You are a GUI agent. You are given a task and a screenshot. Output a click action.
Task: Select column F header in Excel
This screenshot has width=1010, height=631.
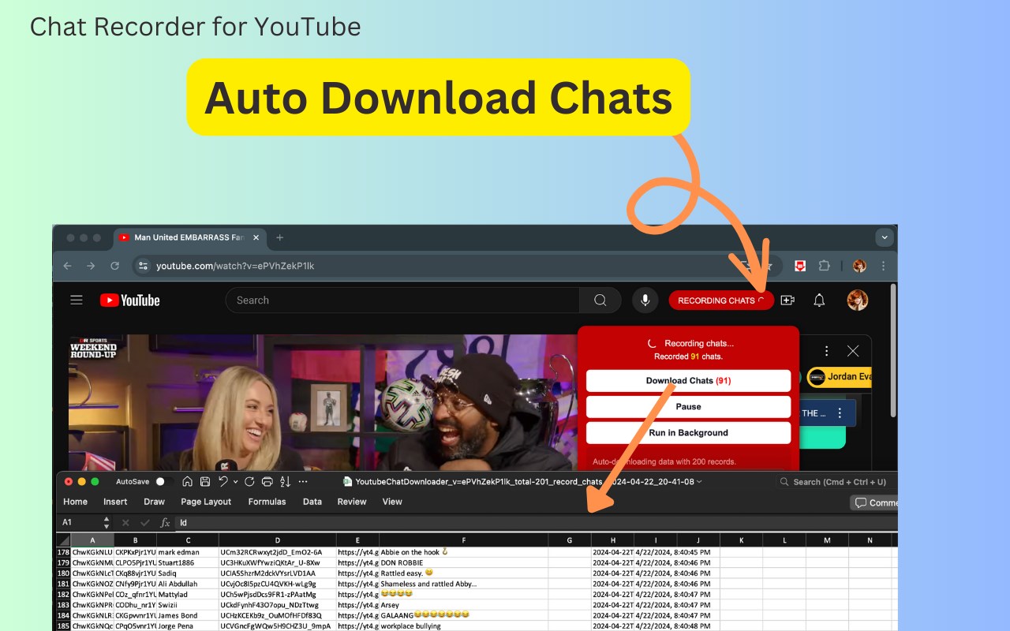coord(463,540)
